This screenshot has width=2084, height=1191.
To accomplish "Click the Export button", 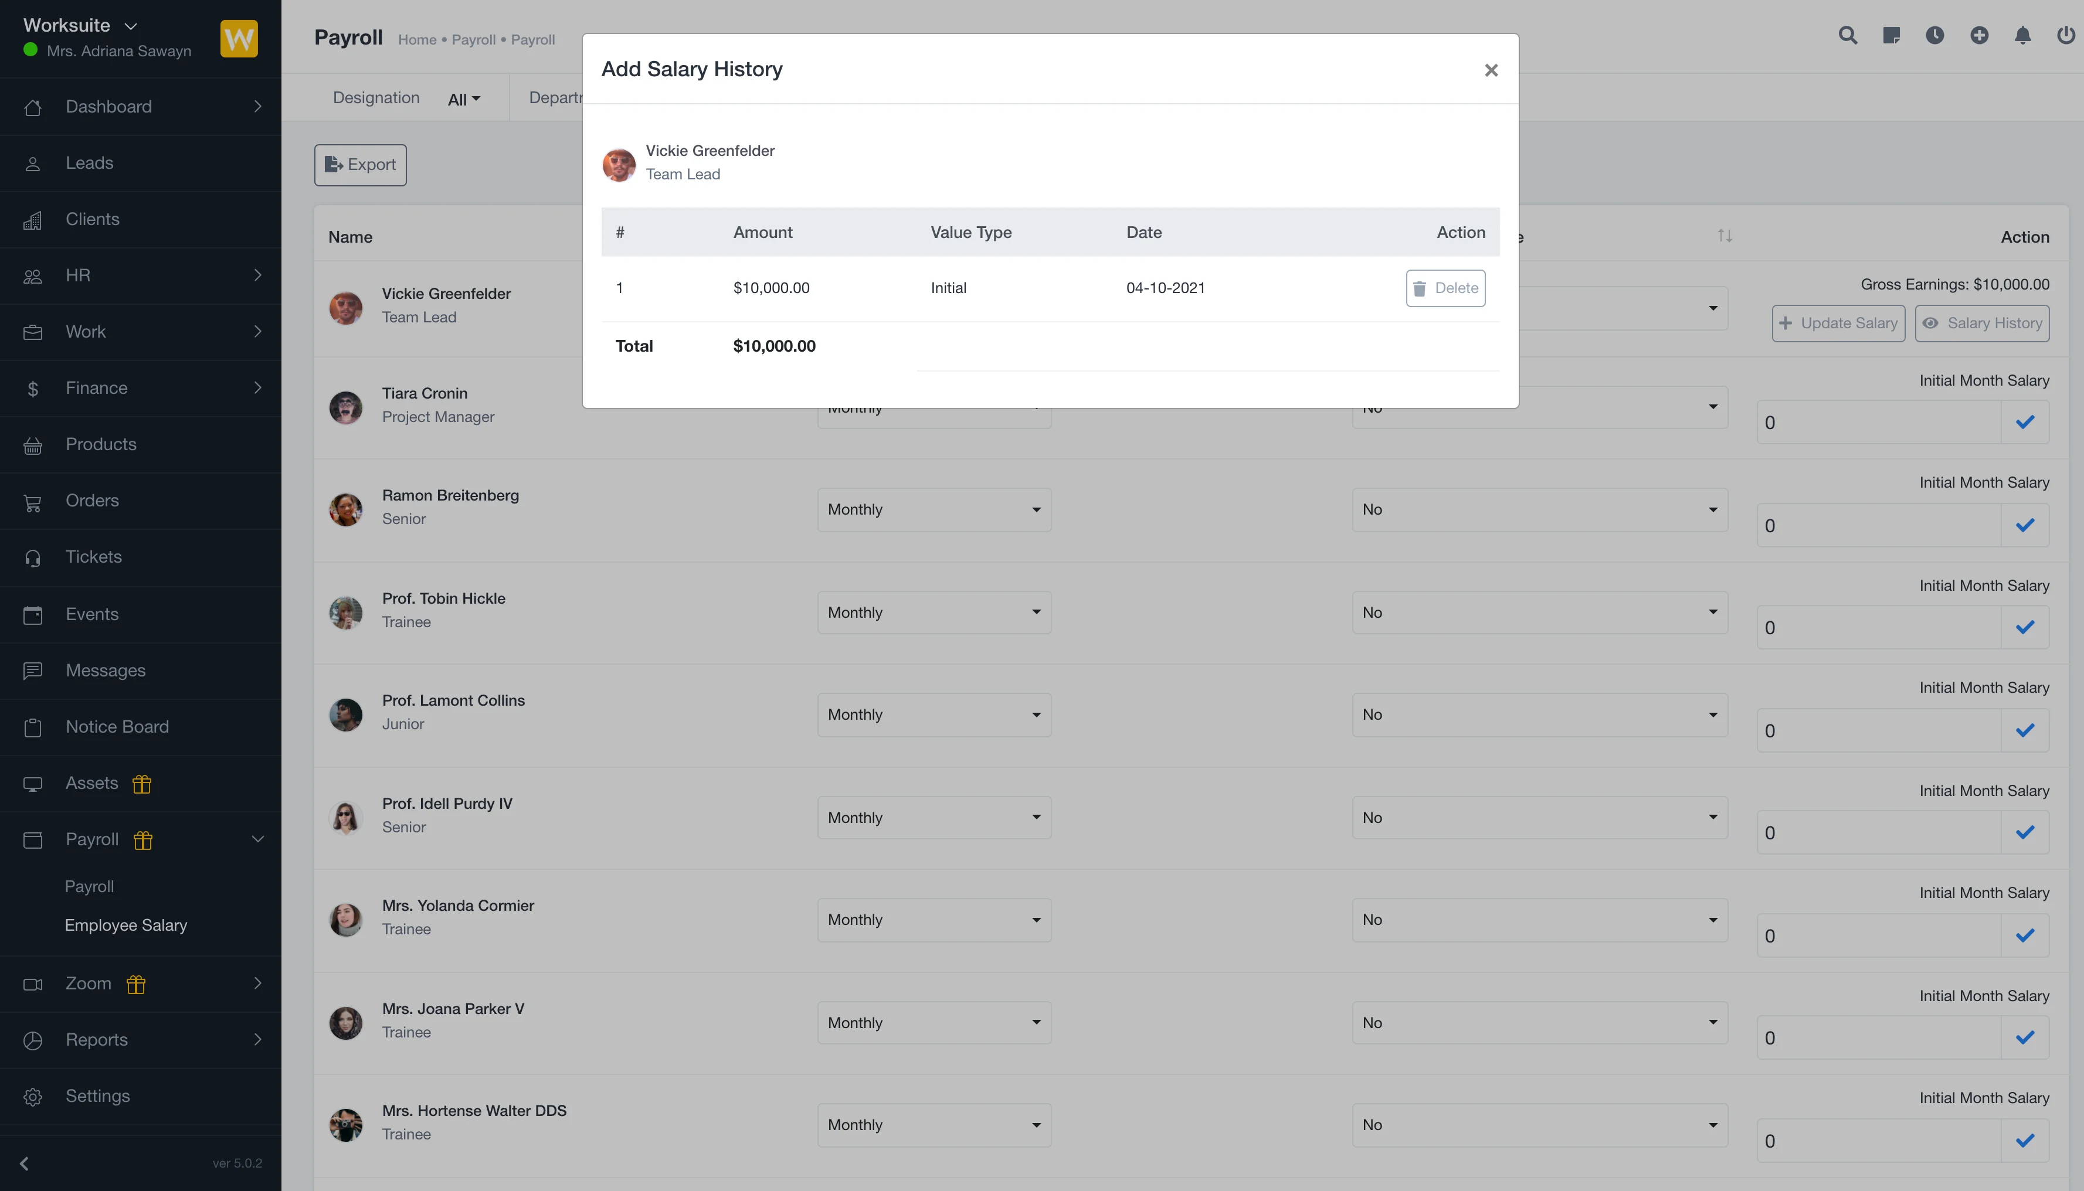I will tap(360, 165).
